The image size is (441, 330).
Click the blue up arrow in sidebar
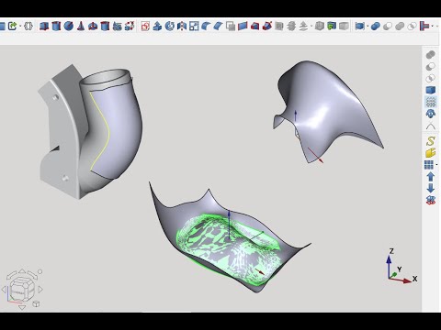431,177
